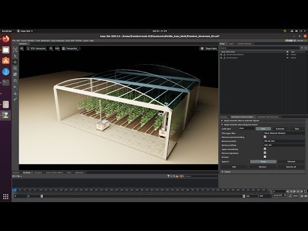Screen dimensions: 308x231
Task: Toggle console error filter orange icon
Action: coord(181,176)
